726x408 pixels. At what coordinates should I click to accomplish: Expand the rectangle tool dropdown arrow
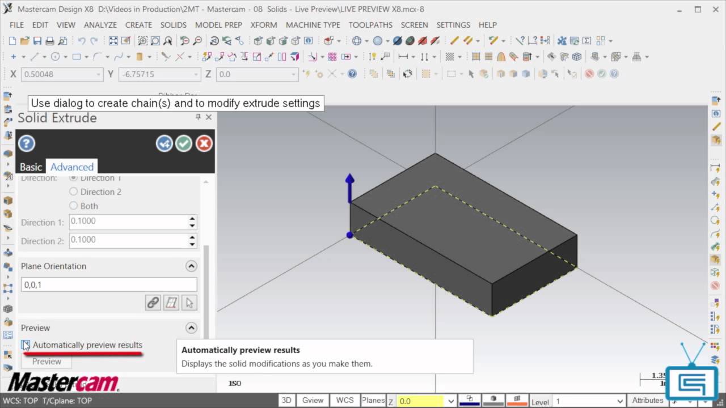(x=86, y=57)
